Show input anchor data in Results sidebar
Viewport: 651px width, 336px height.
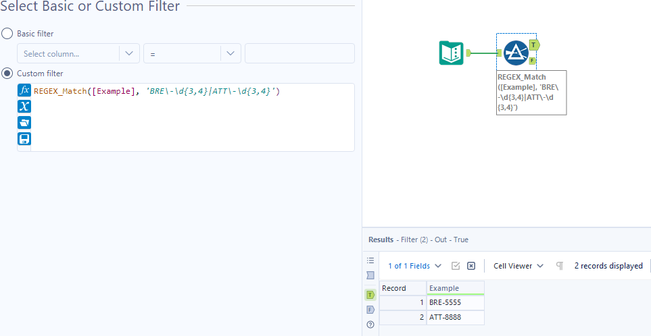(370, 275)
